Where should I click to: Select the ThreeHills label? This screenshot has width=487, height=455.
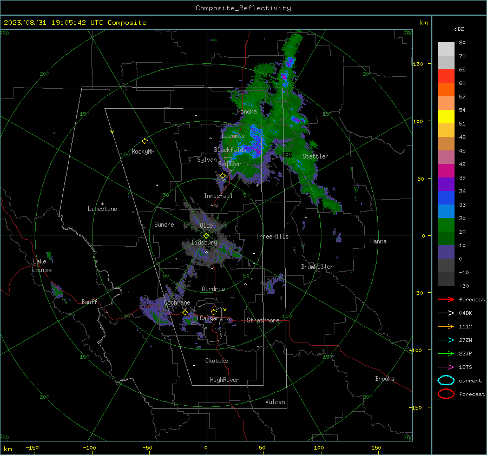(272, 236)
